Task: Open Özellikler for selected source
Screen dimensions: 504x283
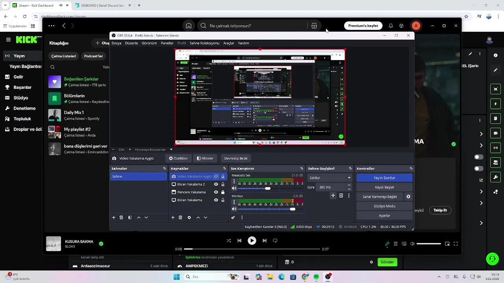Action: tap(178, 158)
